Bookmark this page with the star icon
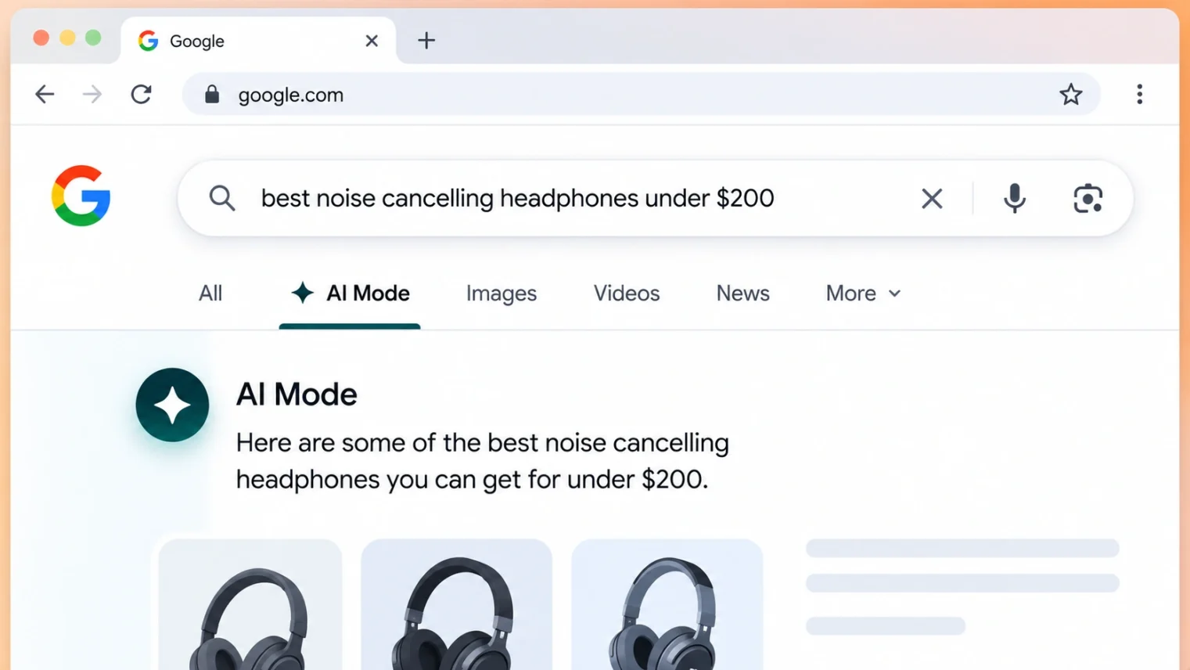This screenshot has width=1190, height=670. coord(1070,95)
